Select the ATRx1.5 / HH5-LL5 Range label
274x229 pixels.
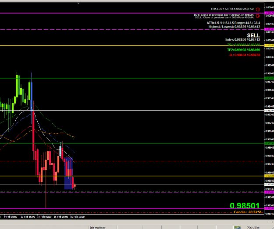coord(233,23)
